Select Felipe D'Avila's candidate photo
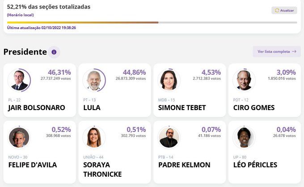Viewport: 304px width, 187px height. pyautogui.click(x=19, y=137)
